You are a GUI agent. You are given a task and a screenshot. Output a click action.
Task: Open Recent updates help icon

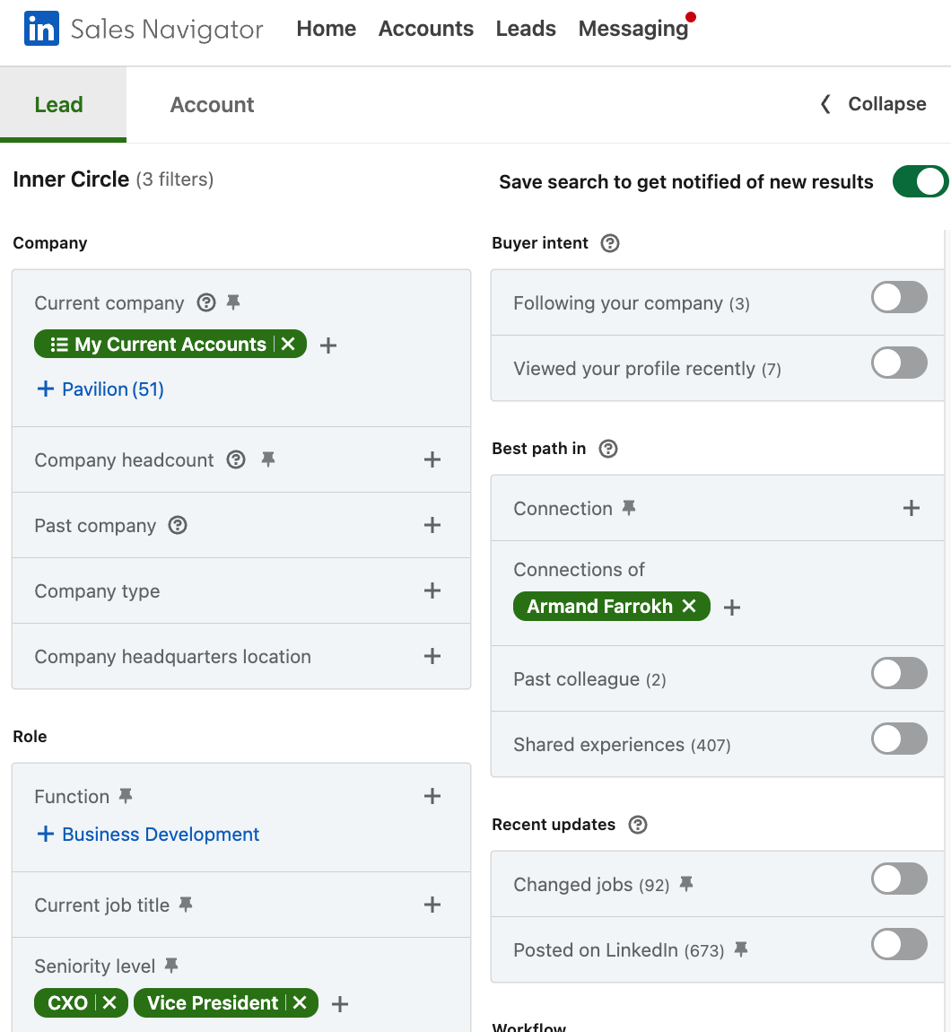(638, 825)
